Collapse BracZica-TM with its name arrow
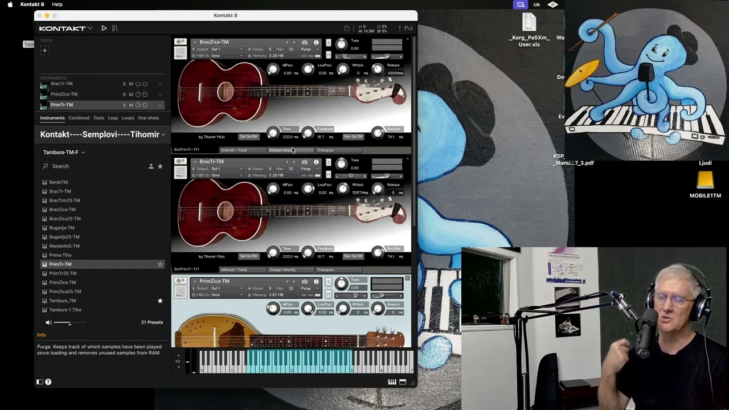The height and width of the screenshot is (410, 729). [x=195, y=42]
